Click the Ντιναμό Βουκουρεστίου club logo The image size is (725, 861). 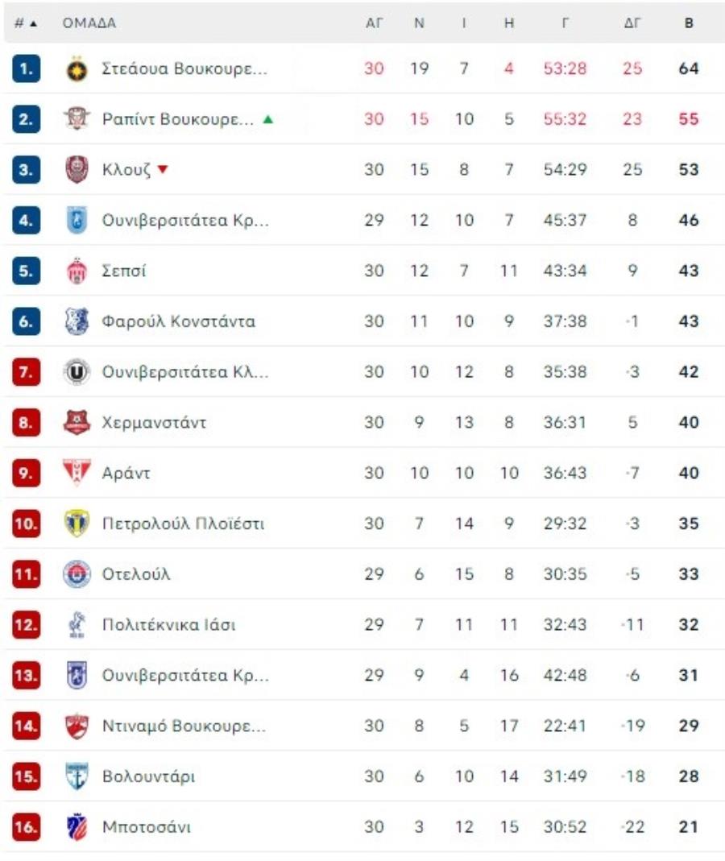click(x=77, y=726)
